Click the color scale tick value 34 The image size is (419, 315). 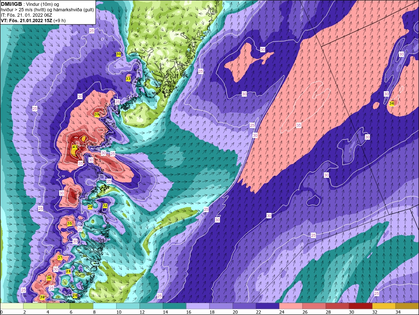click(398, 312)
